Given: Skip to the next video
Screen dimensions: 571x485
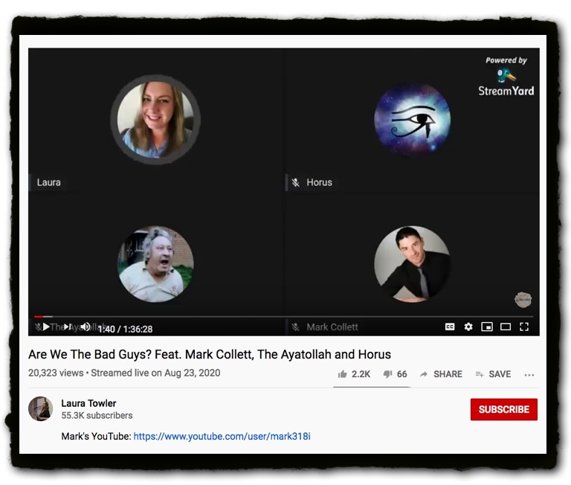Looking at the screenshot, I should click(67, 327).
